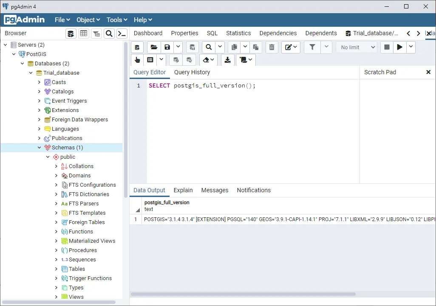Open the save options dropdown arrow
436x306 pixels.
point(178,47)
